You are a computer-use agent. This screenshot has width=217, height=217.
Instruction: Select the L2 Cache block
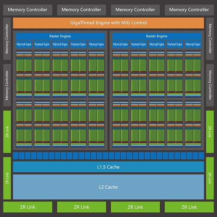click(x=108, y=187)
